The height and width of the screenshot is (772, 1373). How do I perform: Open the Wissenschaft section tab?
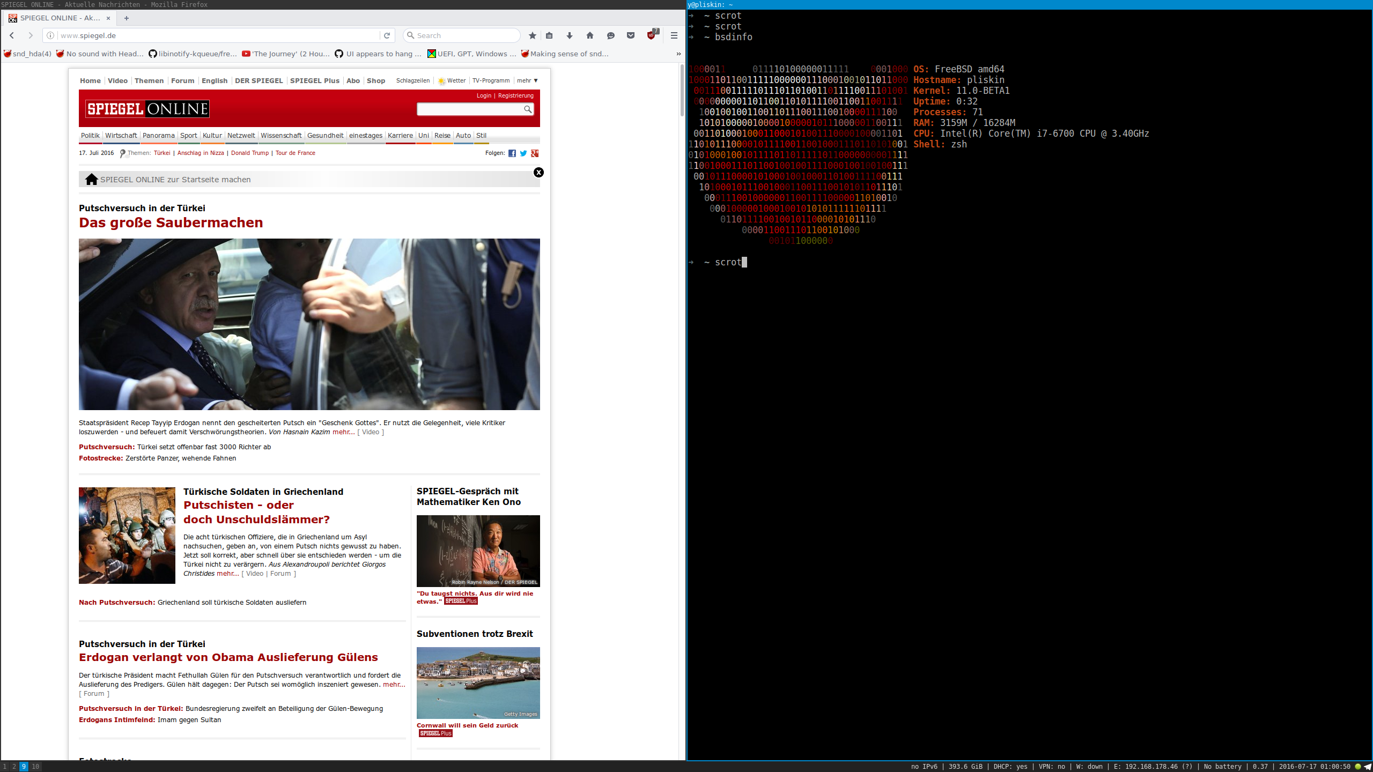281,136
